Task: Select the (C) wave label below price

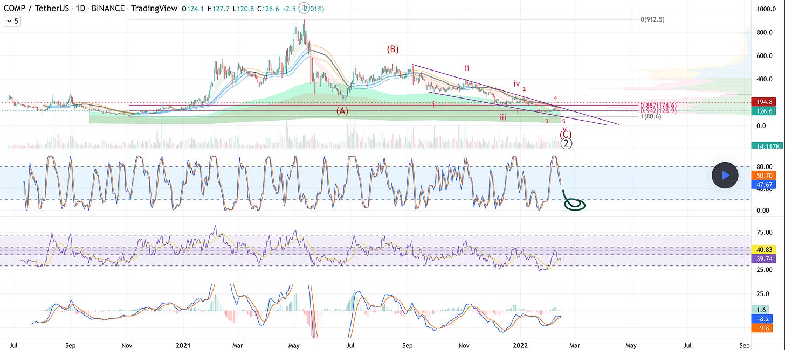Action: click(566, 135)
